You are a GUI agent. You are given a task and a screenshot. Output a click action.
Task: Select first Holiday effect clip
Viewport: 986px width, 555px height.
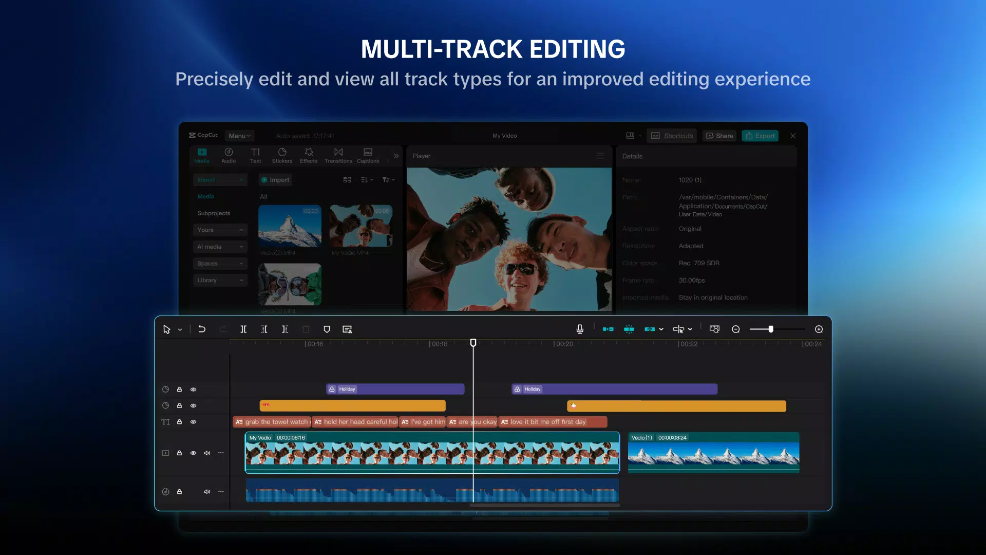(395, 389)
